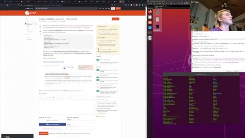Open the Trash icon on the Ubuntu desktop
245x138 pixels.
click(x=157, y=20)
